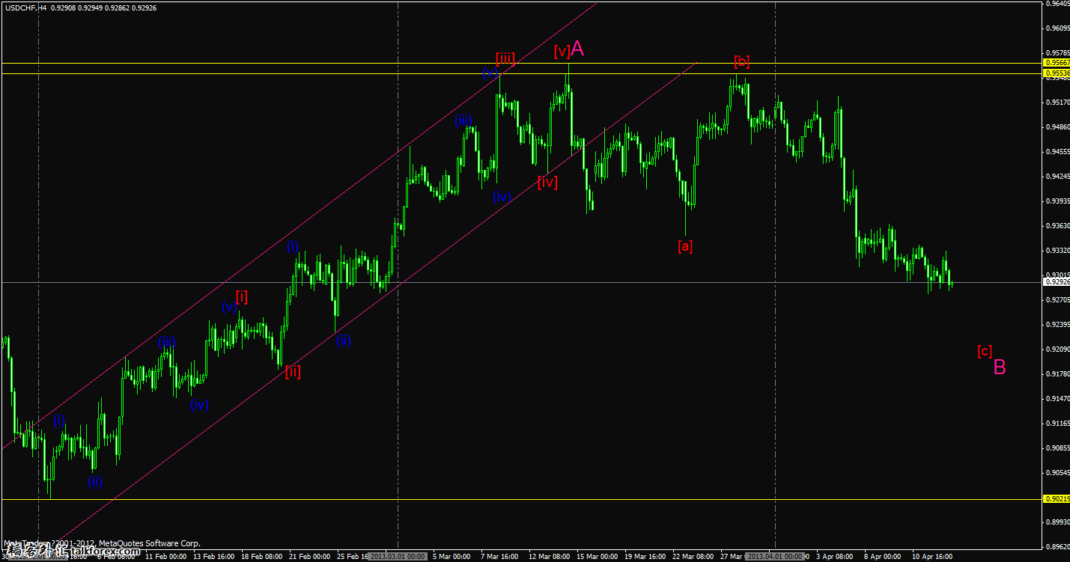Screen dimensions: 1070x562
Task: Click the current price tag 0.92926
Action: tap(1056, 282)
